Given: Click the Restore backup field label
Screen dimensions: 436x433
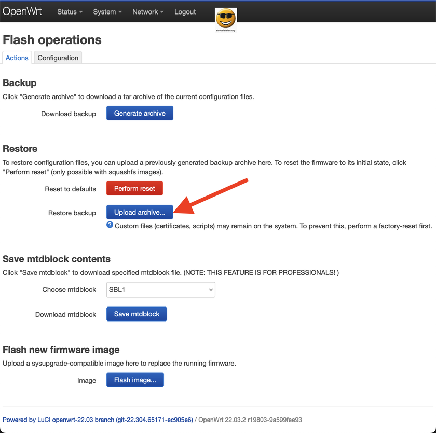Looking at the screenshot, I should click(72, 213).
